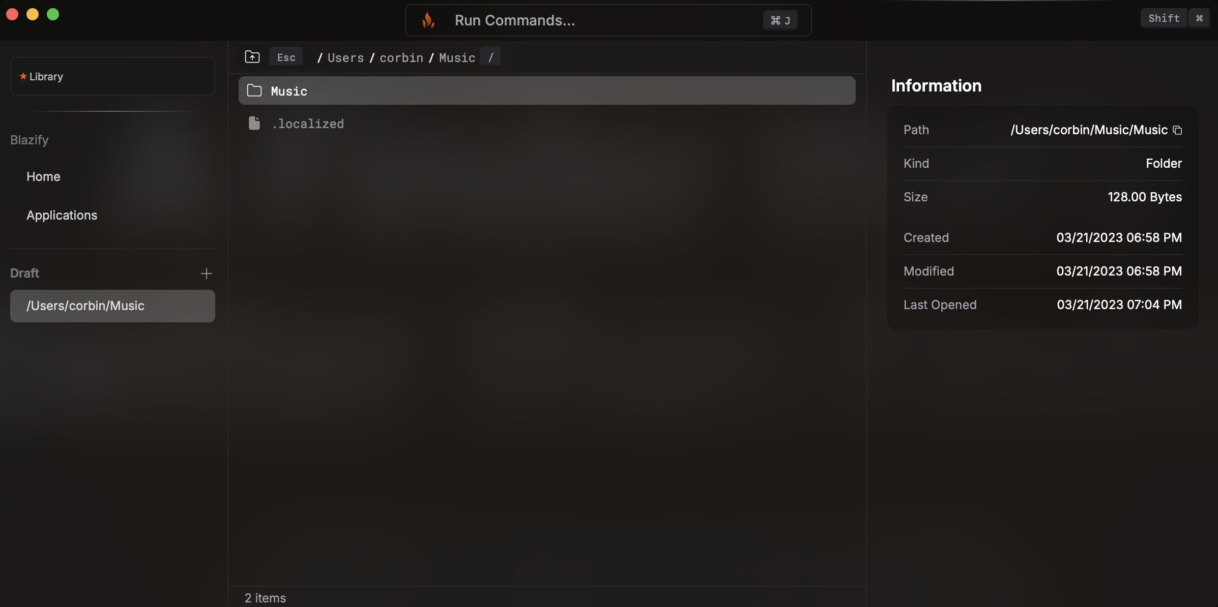Click the Shift key badge
Image resolution: width=1218 pixels, height=607 pixels.
click(x=1164, y=18)
